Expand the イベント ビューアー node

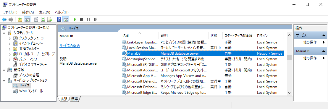point(10,43)
